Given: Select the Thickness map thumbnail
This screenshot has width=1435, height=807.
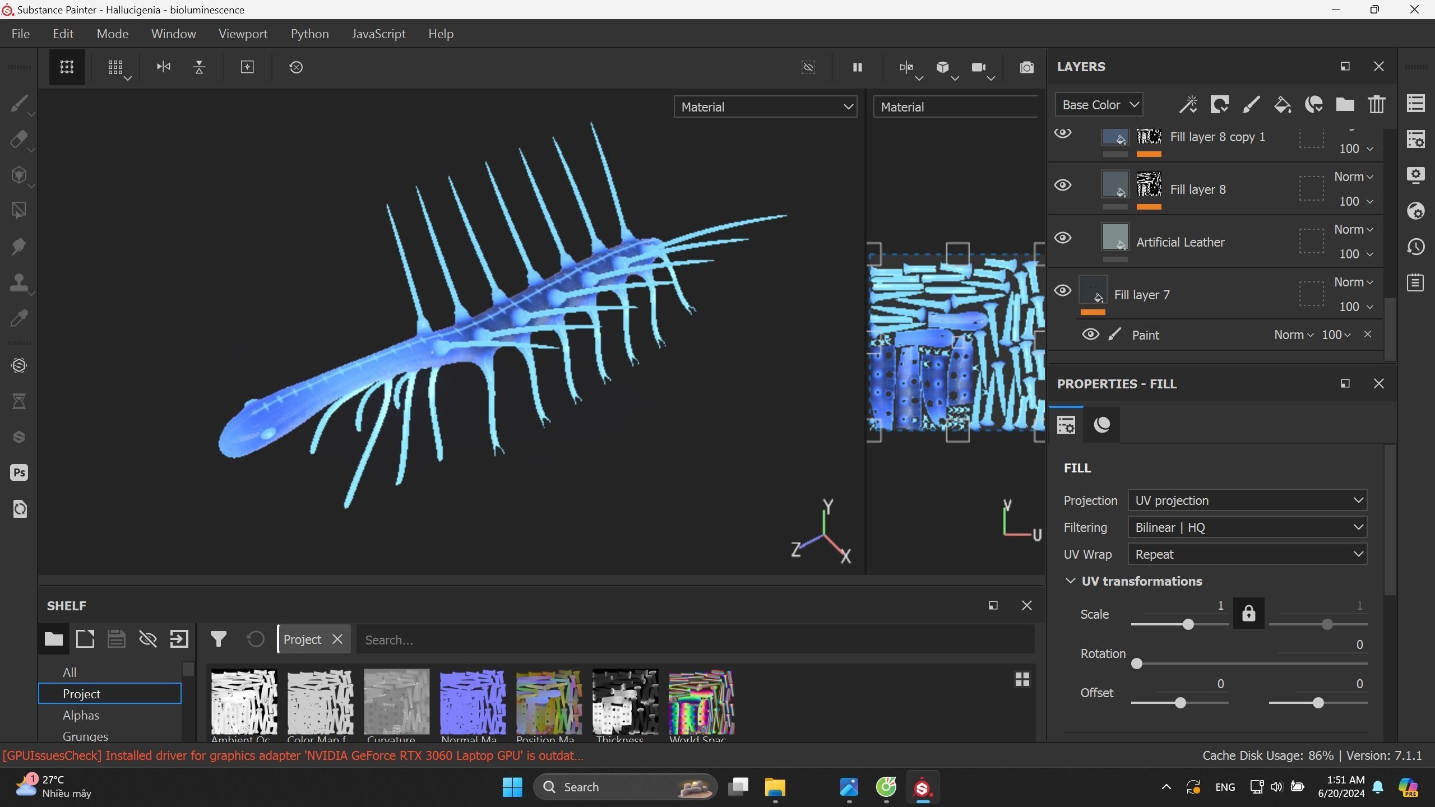Looking at the screenshot, I should click(625, 702).
